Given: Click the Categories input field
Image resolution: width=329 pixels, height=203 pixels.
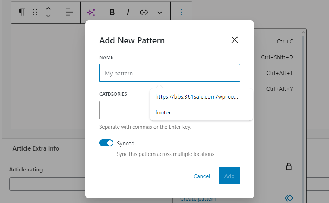Looking at the screenshot, I should tap(124, 110).
